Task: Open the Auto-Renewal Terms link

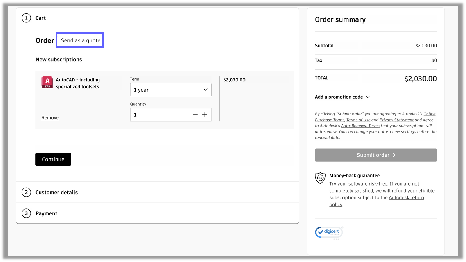Action: click(360, 126)
